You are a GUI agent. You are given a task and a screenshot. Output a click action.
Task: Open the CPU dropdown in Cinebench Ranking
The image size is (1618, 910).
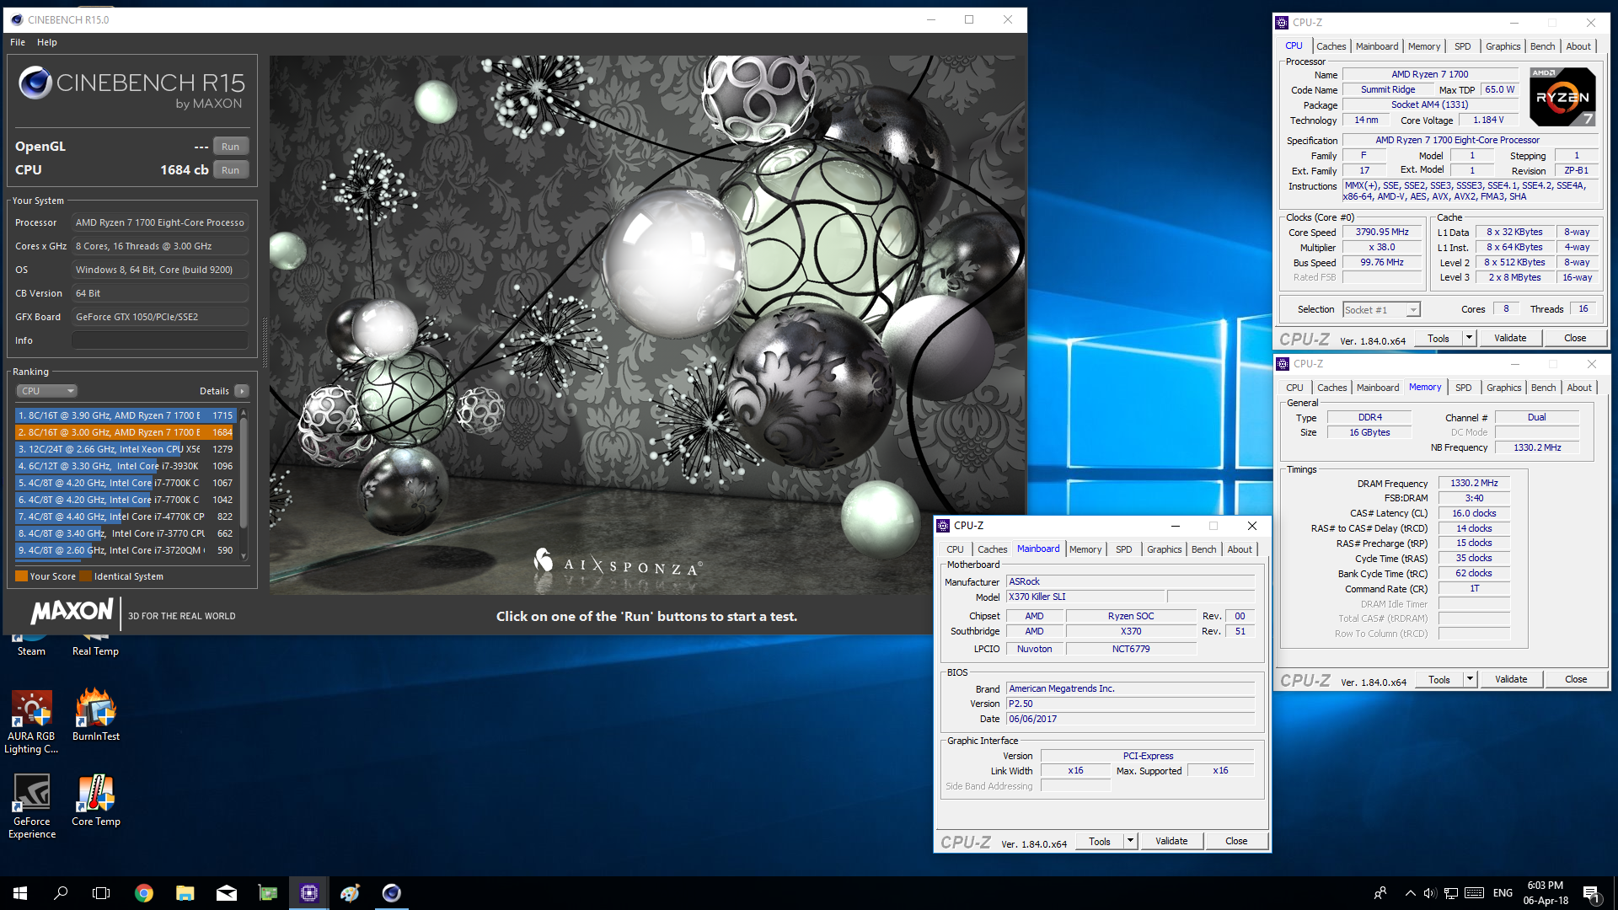click(x=47, y=391)
